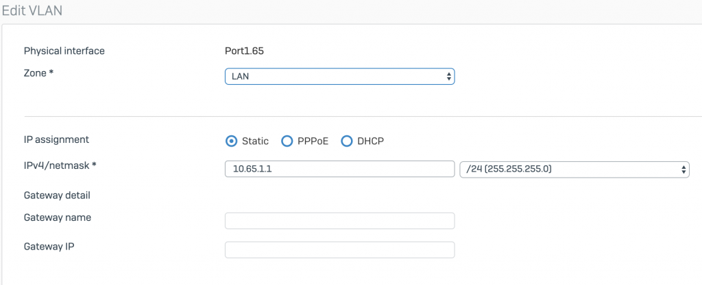Image resolution: width=702 pixels, height=285 pixels.
Task: Click the up-down arrows on Zone selector
Action: pyautogui.click(x=448, y=77)
